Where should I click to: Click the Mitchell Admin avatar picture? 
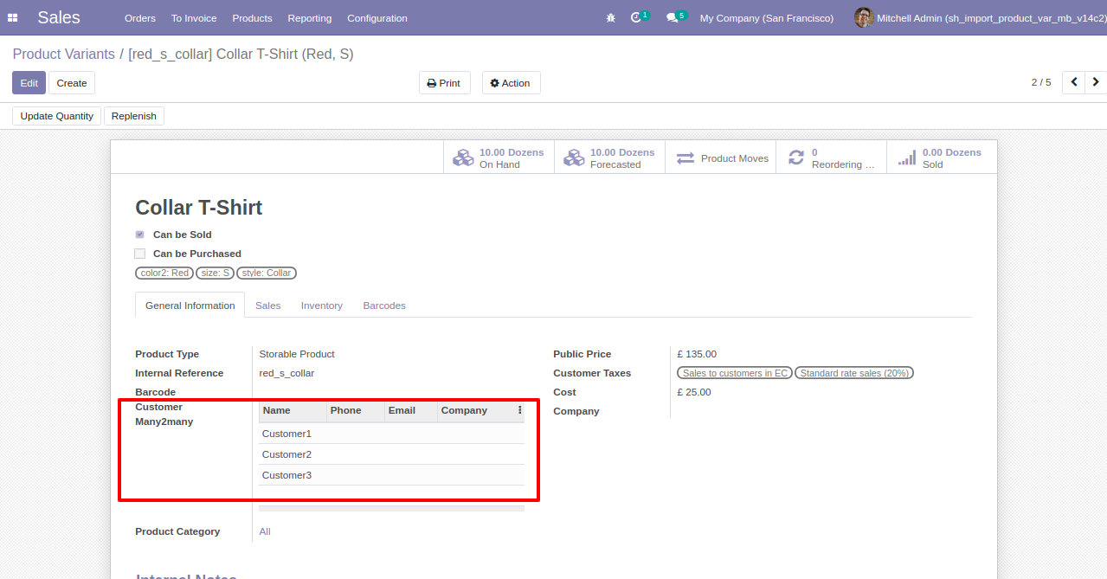click(863, 17)
